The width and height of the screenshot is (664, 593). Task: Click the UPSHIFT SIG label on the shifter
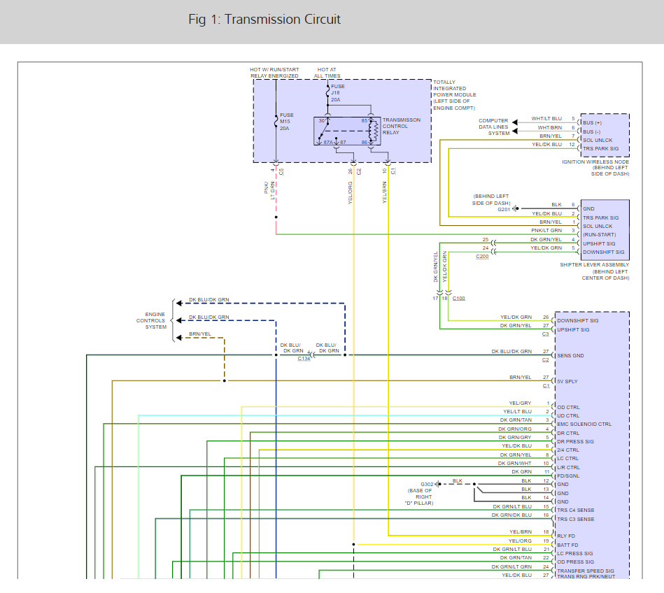[599, 243]
